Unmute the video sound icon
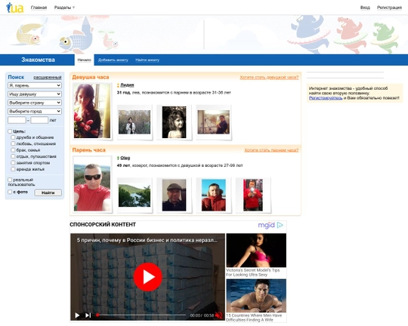This screenshot has height=326, width=408. tap(219, 315)
